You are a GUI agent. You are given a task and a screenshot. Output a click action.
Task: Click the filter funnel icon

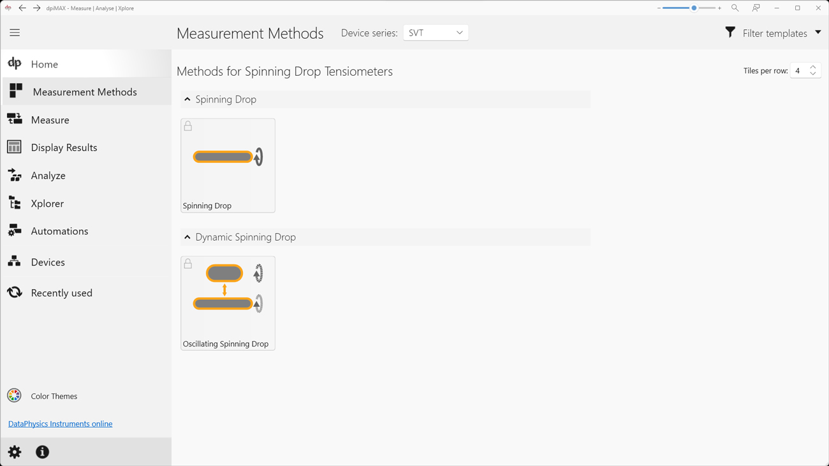coord(730,32)
